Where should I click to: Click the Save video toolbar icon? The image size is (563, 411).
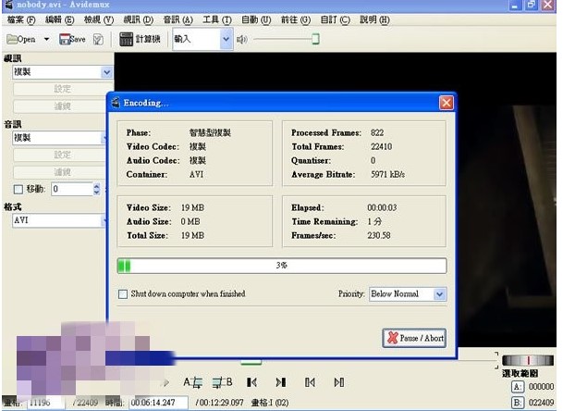click(x=72, y=40)
